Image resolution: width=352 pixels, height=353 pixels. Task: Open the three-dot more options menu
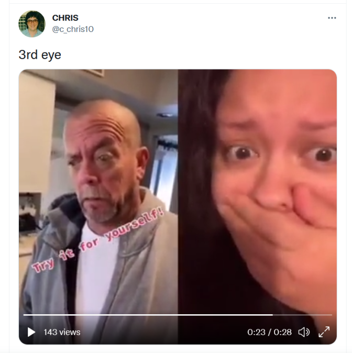[332, 18]
